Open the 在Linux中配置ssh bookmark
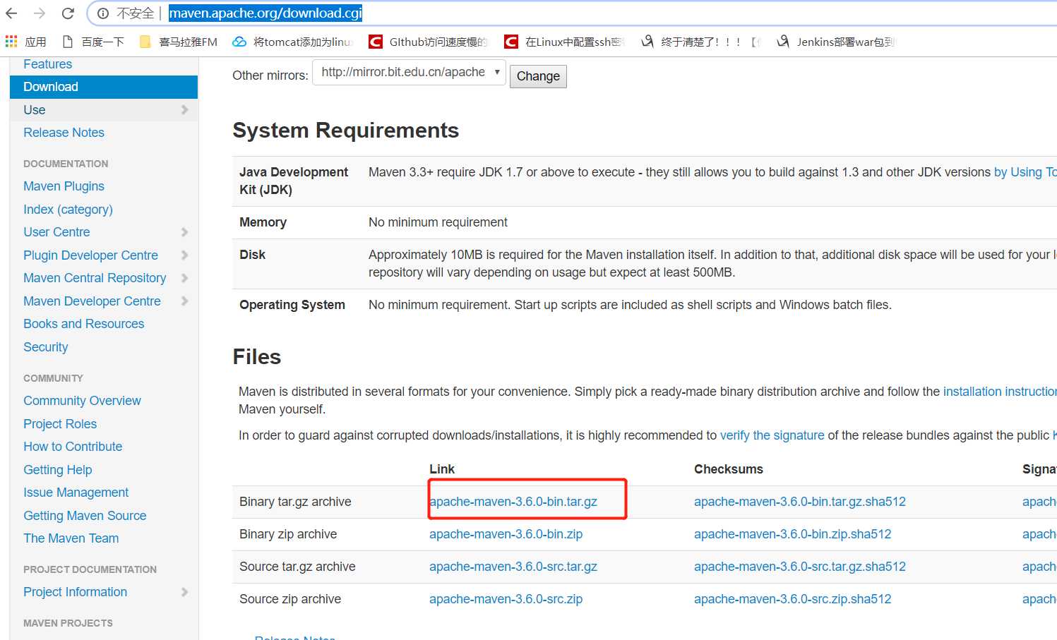The height and width of the screenshot is (640, 1057). click(x=565, y=42)
